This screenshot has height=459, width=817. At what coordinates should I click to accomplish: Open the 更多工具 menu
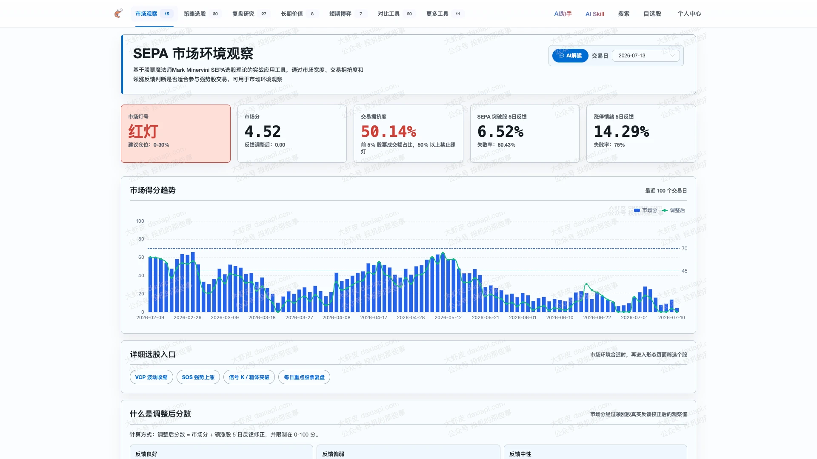click(x=445, y=14)
